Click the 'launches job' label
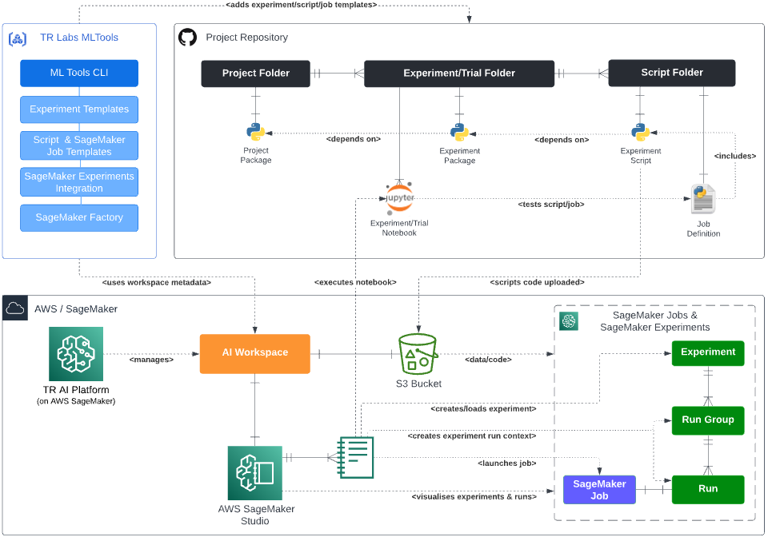The width and height of the screenshot is (768, 537). coord(507,463)
